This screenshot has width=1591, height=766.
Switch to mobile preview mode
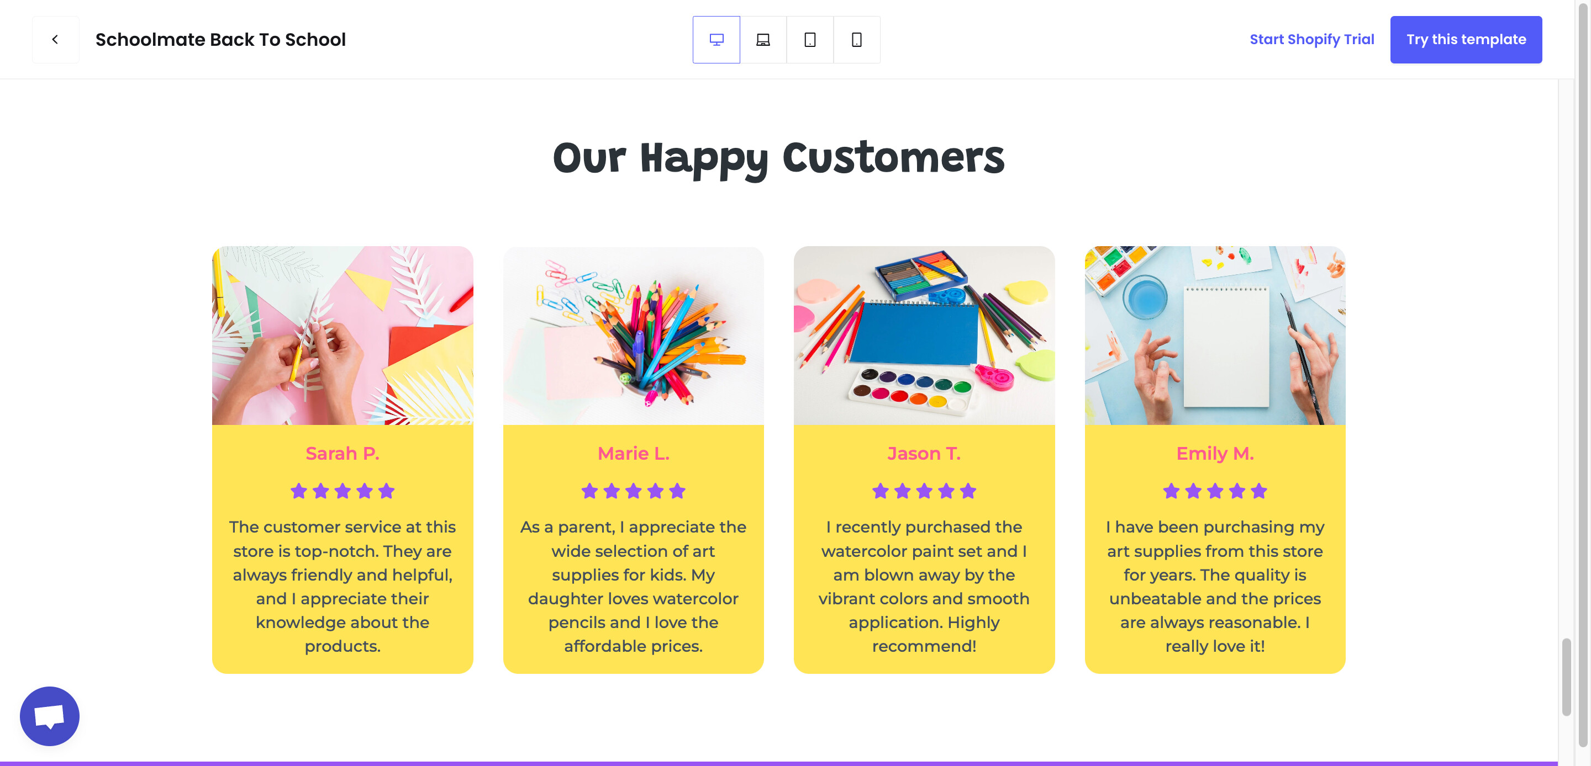[x=857, y=40]
